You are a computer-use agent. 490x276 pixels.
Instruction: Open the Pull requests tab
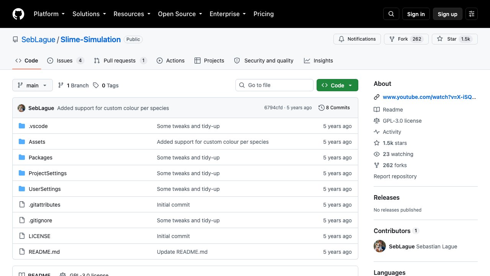(120, 61)
